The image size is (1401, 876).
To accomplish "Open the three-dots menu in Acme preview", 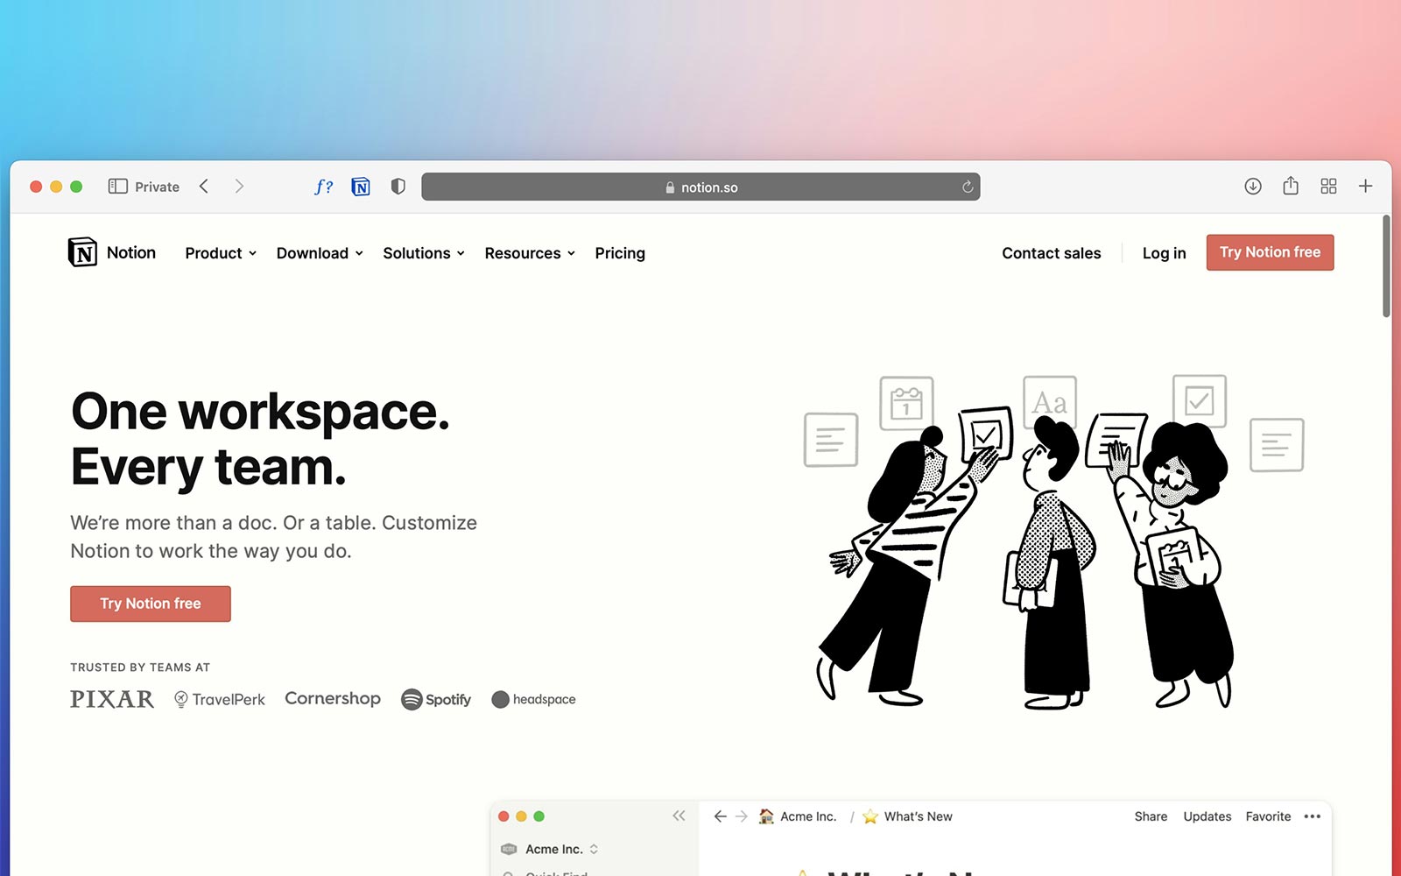I will coord(1312,816).
